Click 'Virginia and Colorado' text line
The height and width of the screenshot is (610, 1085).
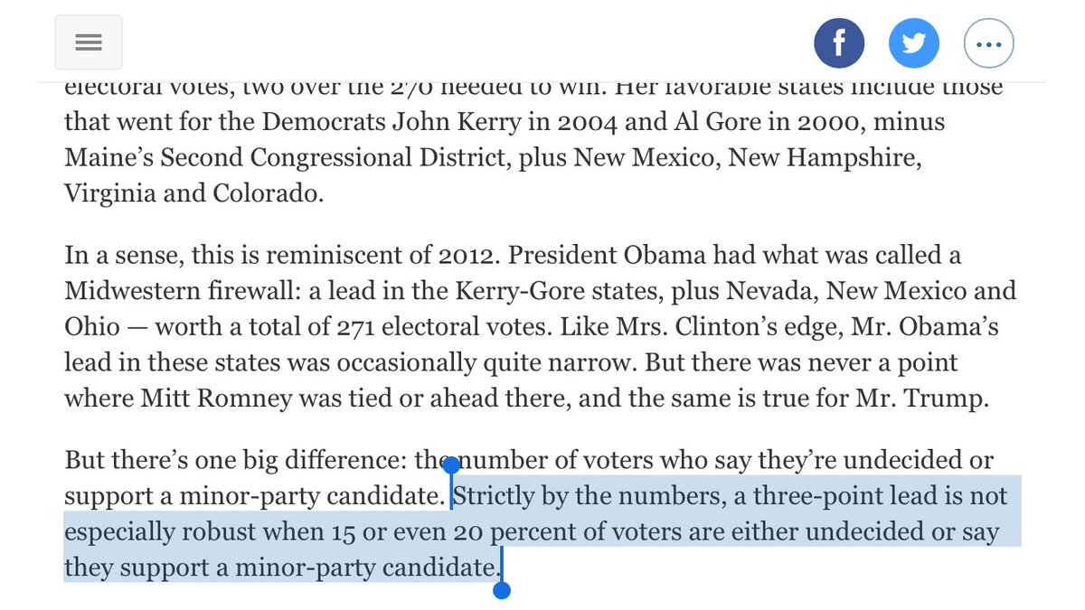coord(194,194)
